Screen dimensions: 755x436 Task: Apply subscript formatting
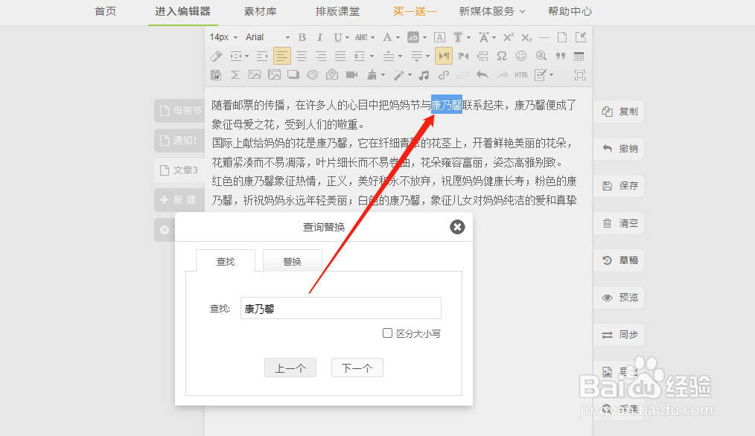pos(526,37)
